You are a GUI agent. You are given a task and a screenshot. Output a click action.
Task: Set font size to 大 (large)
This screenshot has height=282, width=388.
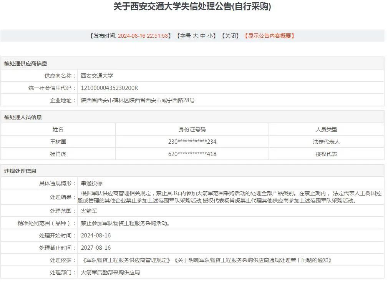(196, 36)
